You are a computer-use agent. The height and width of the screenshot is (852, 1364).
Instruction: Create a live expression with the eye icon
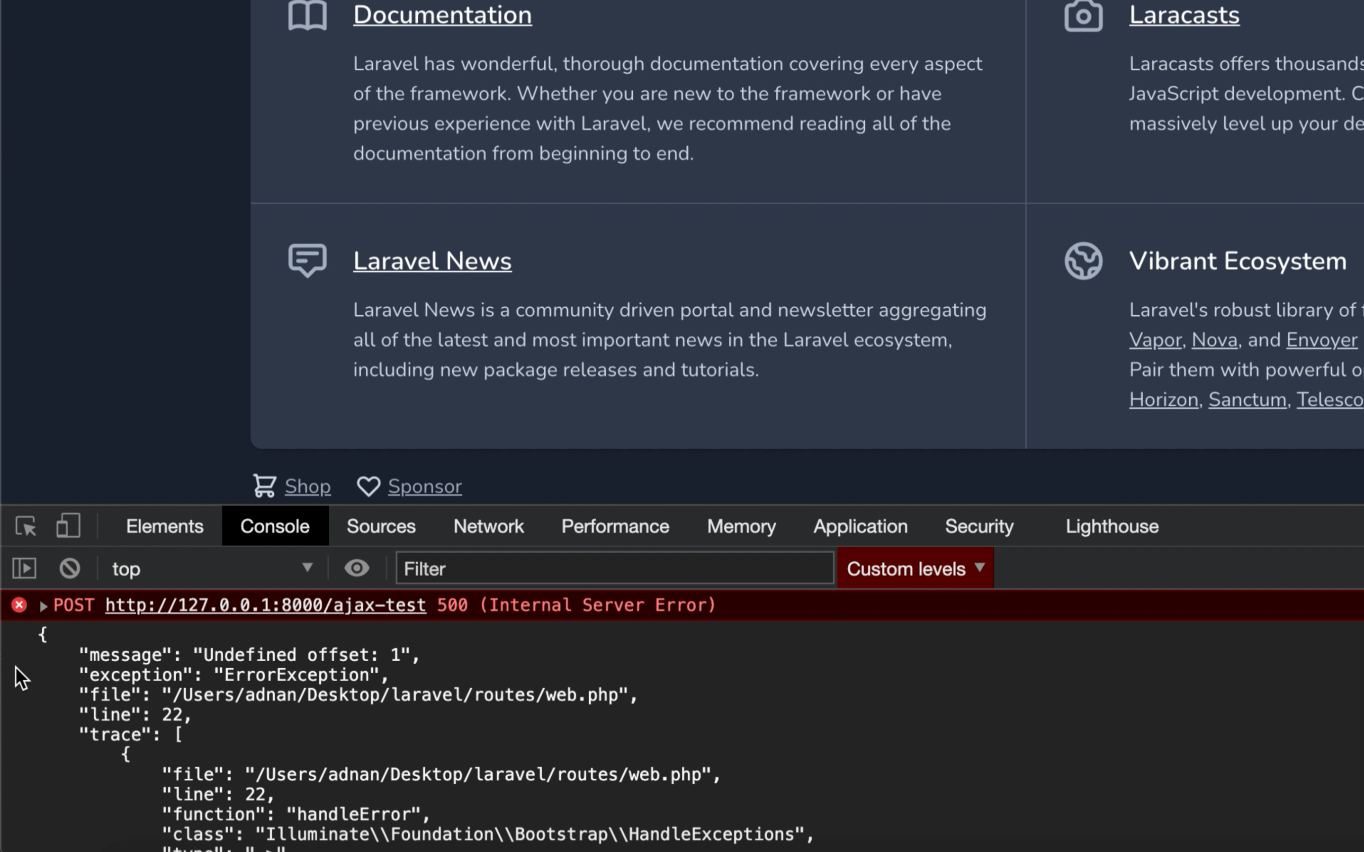357,568
